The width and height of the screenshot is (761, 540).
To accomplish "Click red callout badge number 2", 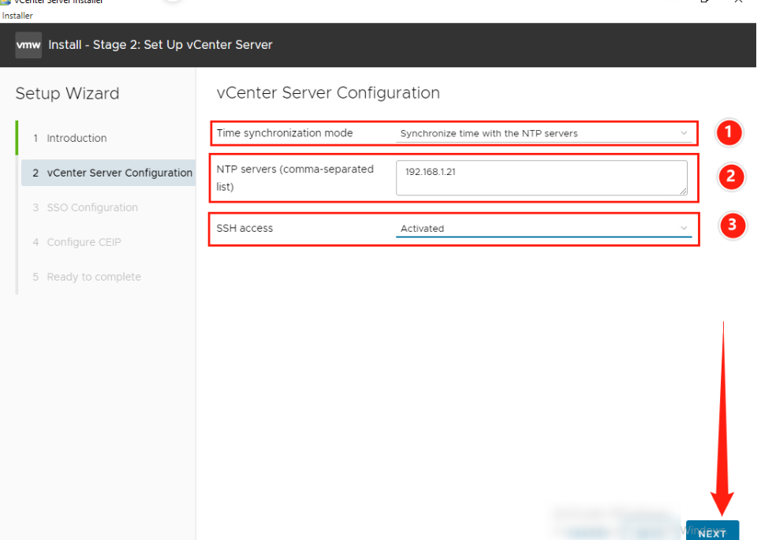I will point(729,177).
